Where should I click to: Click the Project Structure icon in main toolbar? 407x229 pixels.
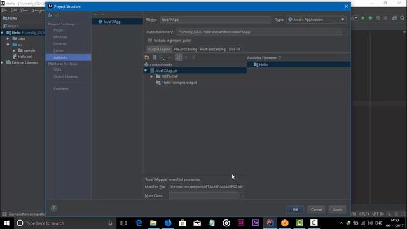394,18
